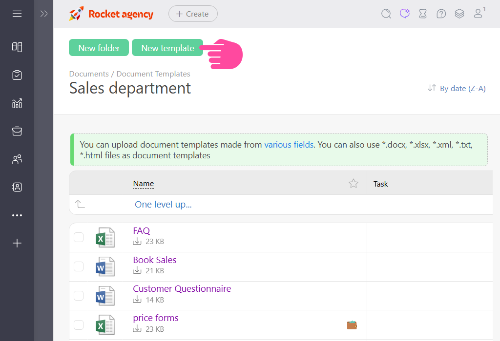Open the employees people sidebar icon
Viewport: 500px width, 341px height.
coord(17,159)
